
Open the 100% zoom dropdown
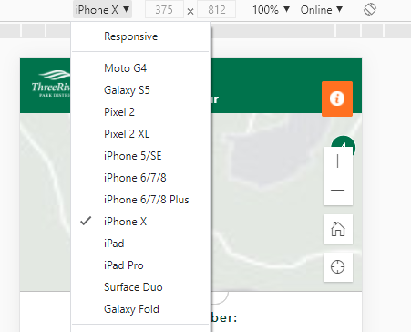(x=271, y=10)
